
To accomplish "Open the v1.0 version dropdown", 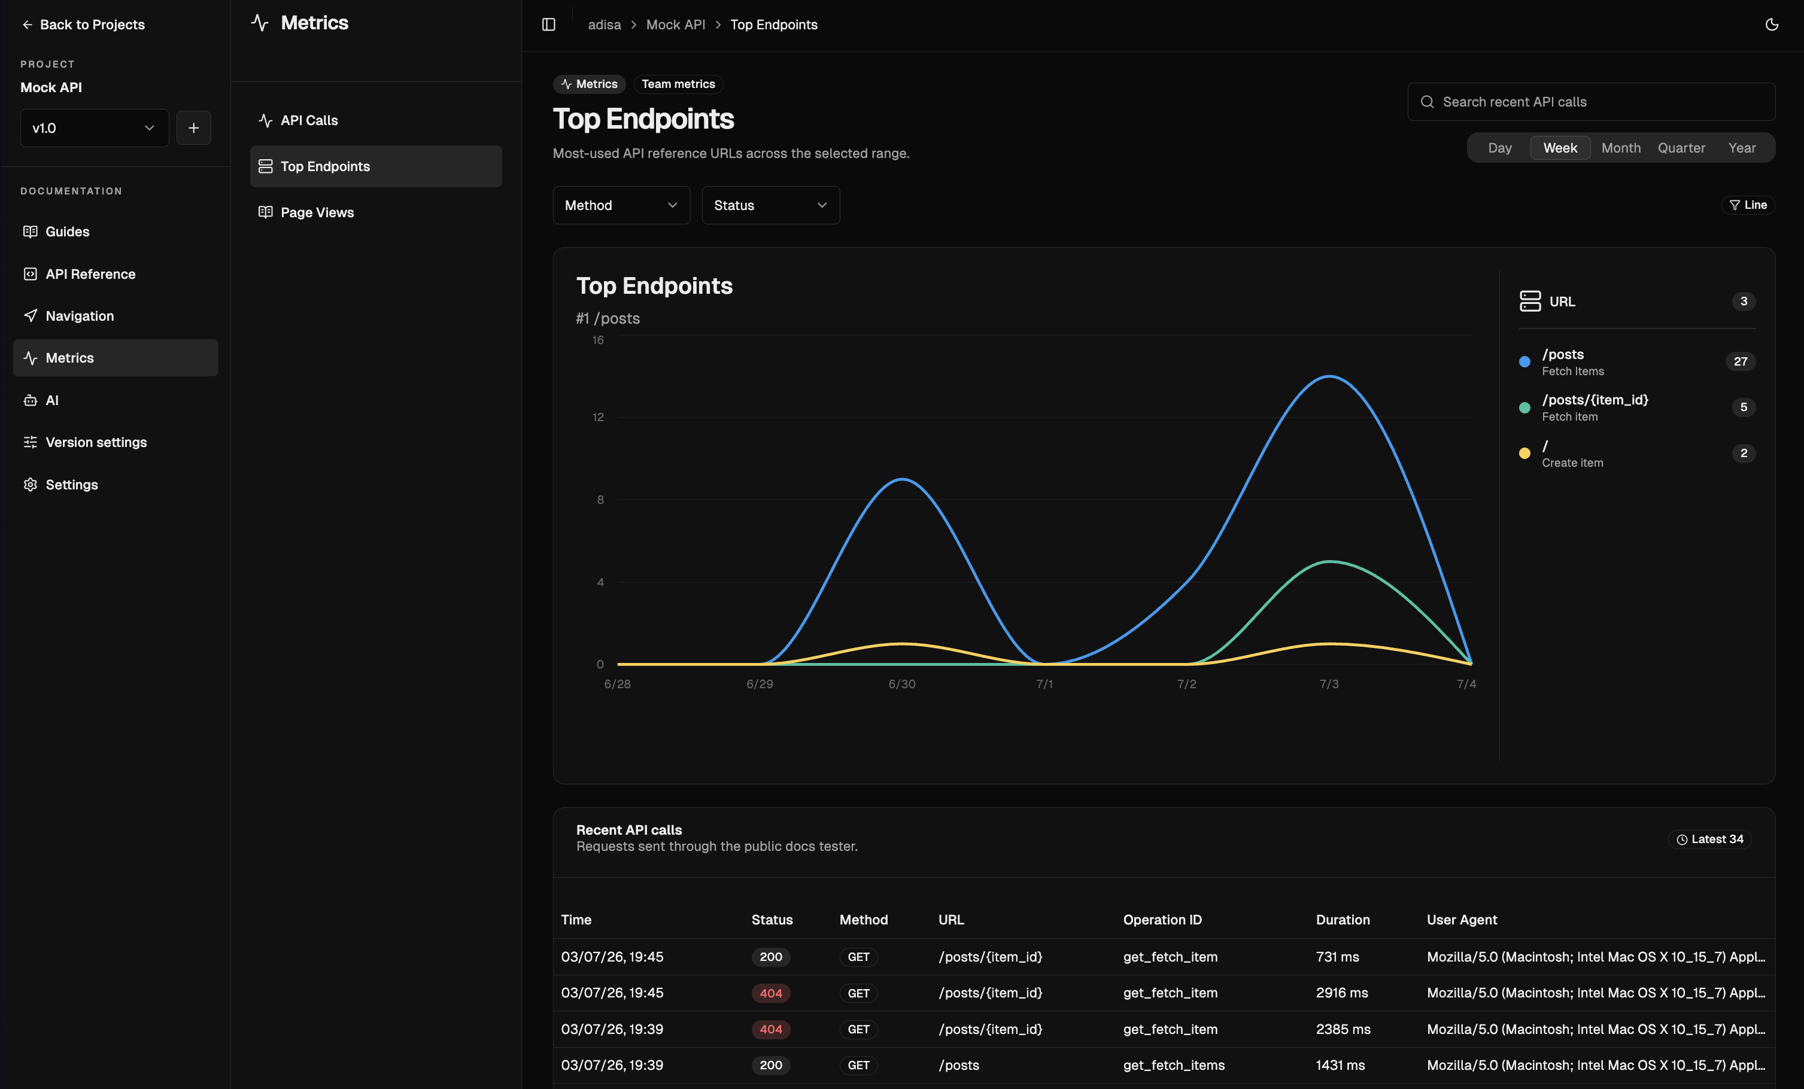I will click(95, 128).
